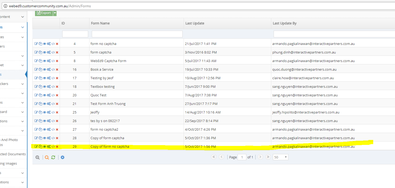The image size is (395, 188).
Task: Click edit icon for form no captcha
Action: (36, 44)
